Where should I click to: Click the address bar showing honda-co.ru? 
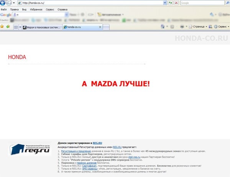pyautogui.click(x=90, y=3)
